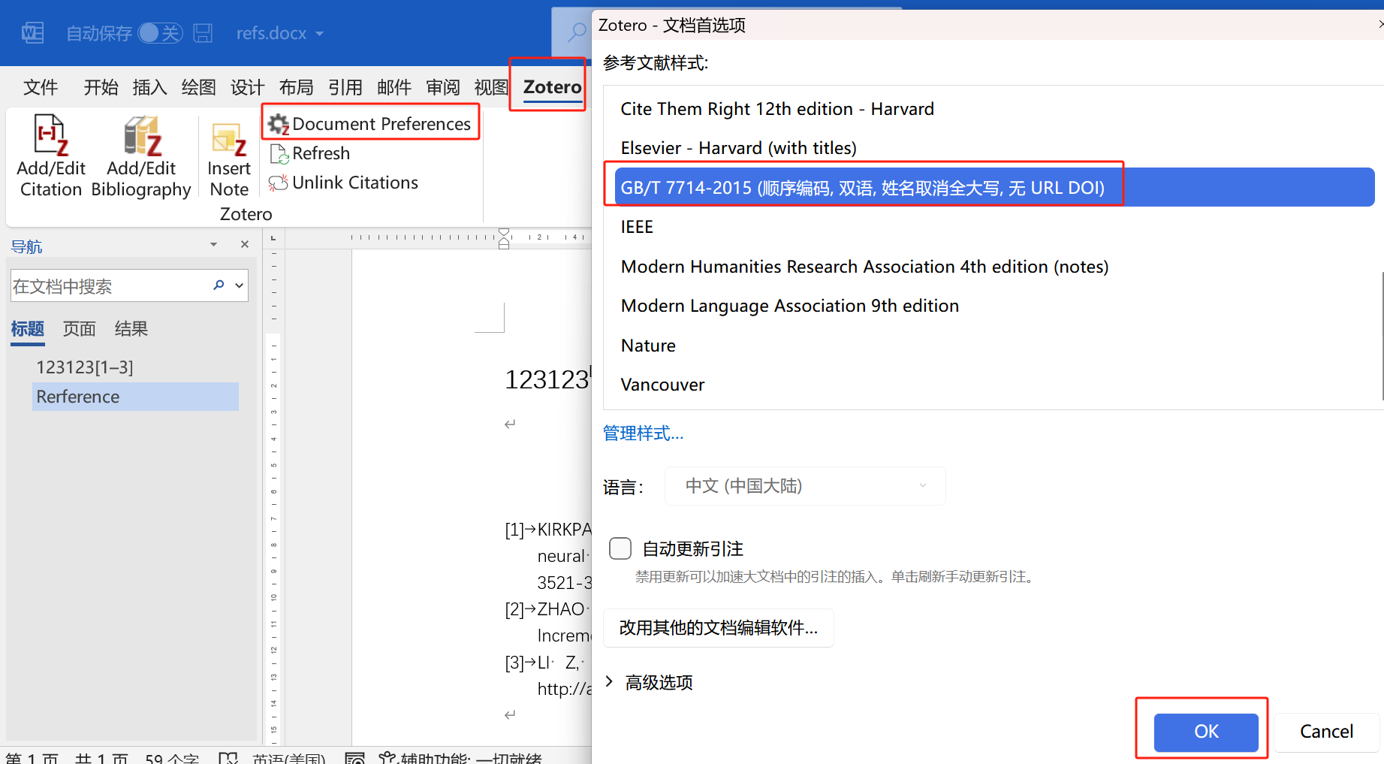Viewport: 1384px width, 764px height.
Task: Switch to the 引用 ribbon tab
Action: 345,87
